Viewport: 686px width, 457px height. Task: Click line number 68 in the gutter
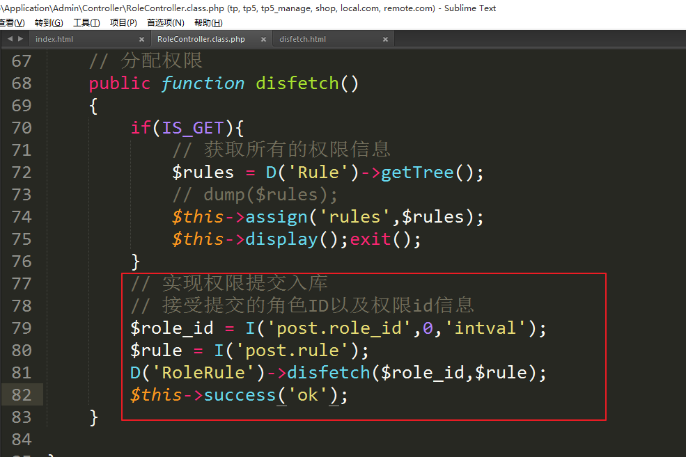click(x=22, y=83)
